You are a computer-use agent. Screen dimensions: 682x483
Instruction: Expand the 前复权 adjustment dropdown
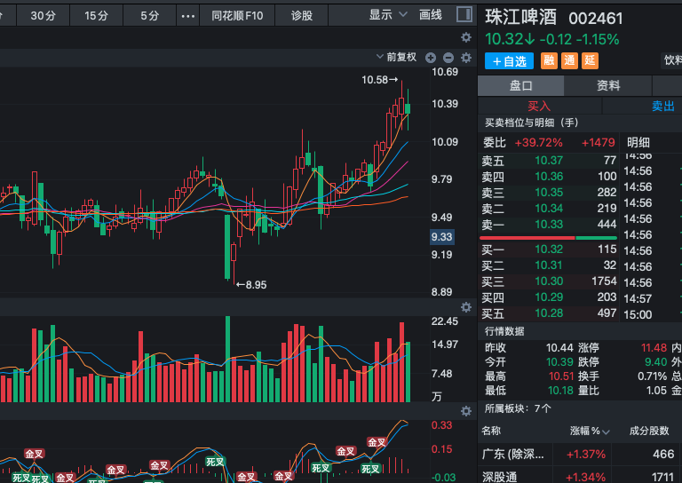click(396, 57)
